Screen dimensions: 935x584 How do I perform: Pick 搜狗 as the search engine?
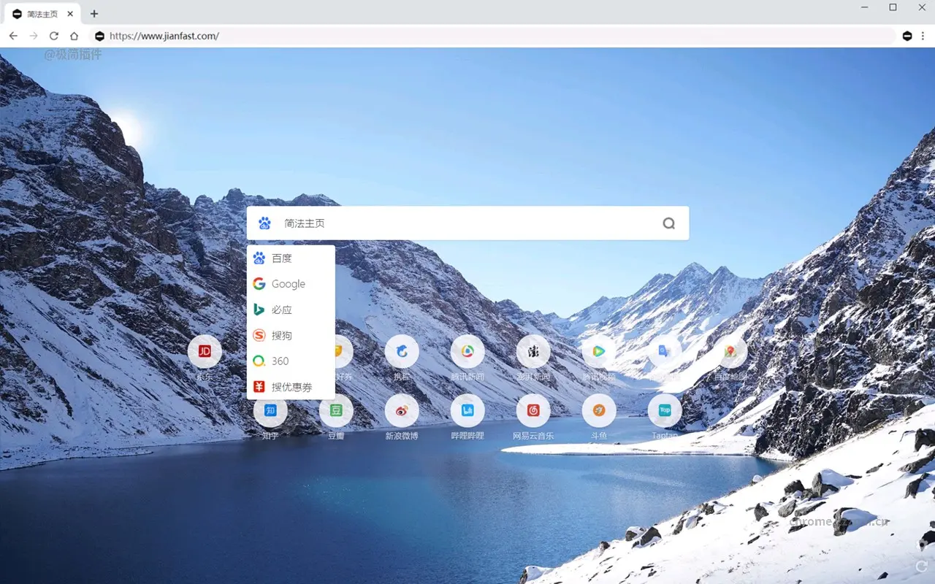(282, 335)
